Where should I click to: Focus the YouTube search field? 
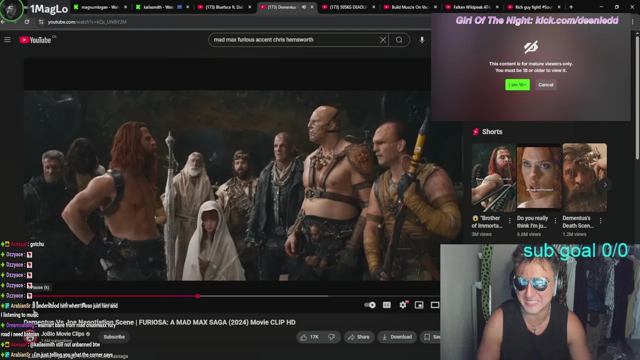(295, 40)
